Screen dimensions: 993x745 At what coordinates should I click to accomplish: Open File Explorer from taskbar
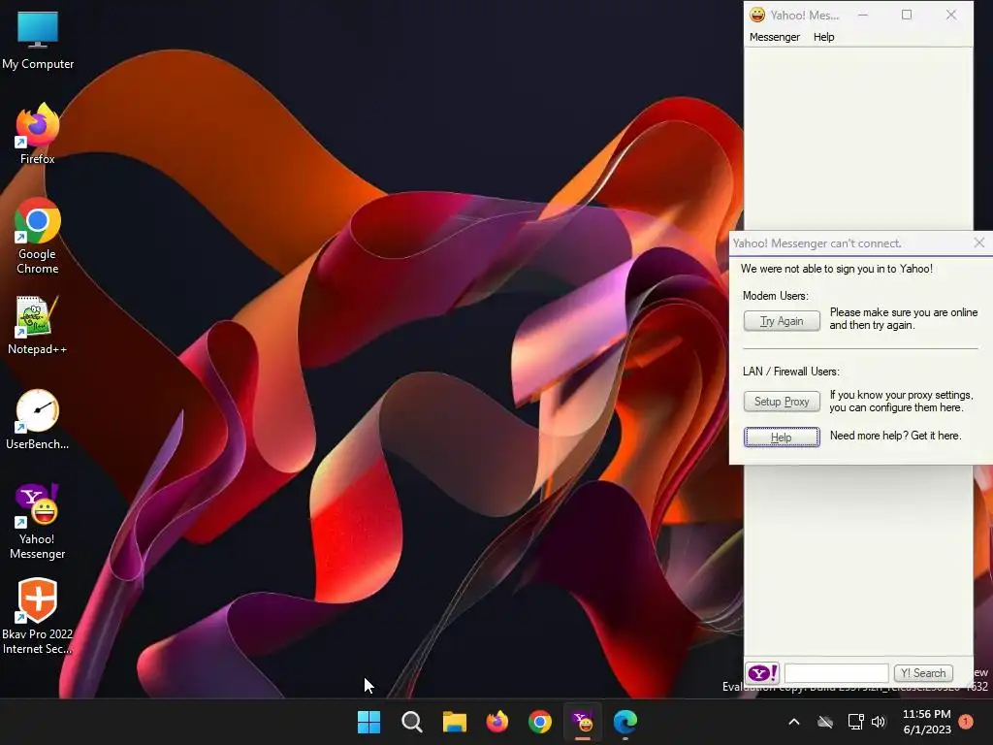coord(454,722)
